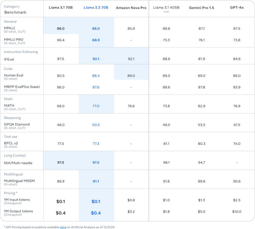Viewport: 255px width, 229px height.
Task: Select the MBPP EvalPlus (base) row label
Action: (22, 87)
